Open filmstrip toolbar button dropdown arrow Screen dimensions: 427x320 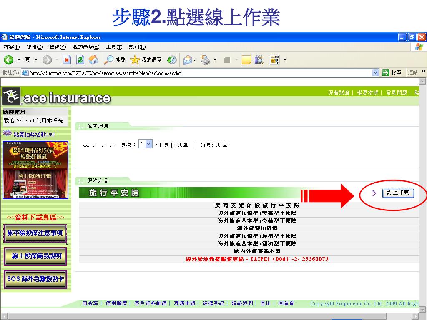tap(284, 60)
